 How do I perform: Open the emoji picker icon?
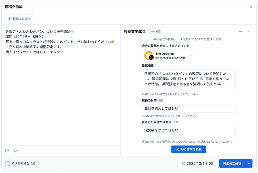[x=16, y=151]
